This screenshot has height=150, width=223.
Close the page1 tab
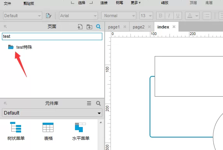125,26
